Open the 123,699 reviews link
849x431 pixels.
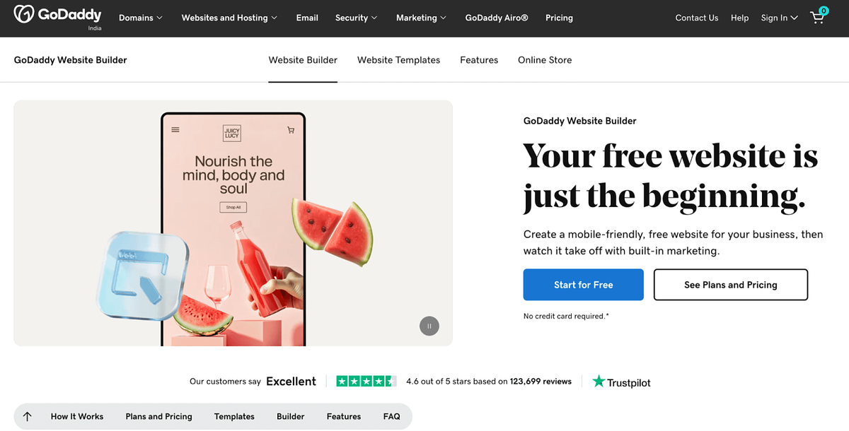pos(541,381)
